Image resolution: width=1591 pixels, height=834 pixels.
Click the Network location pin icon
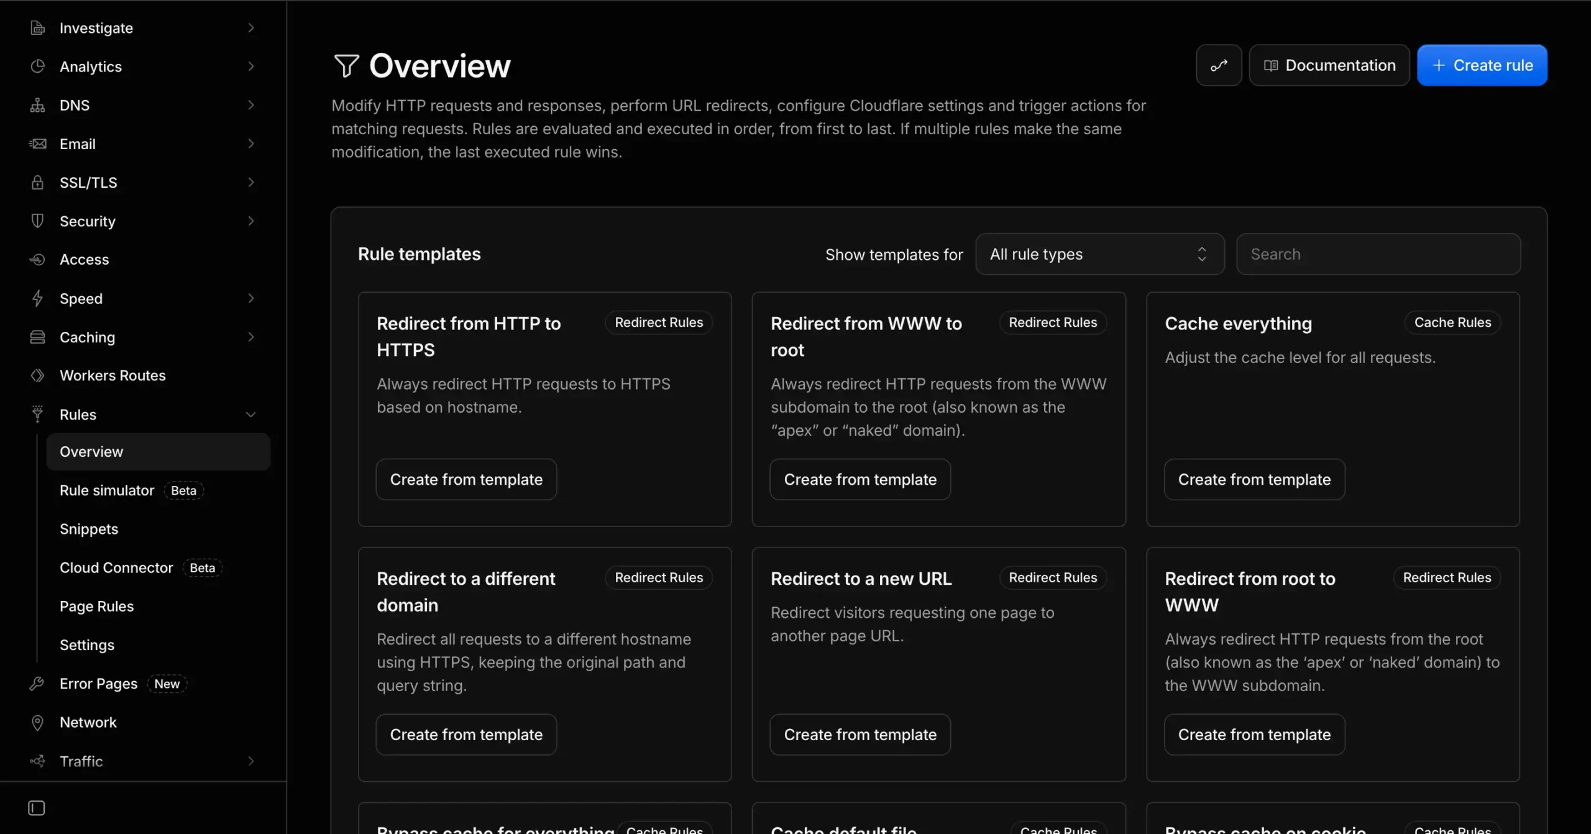tap(37, 722)
